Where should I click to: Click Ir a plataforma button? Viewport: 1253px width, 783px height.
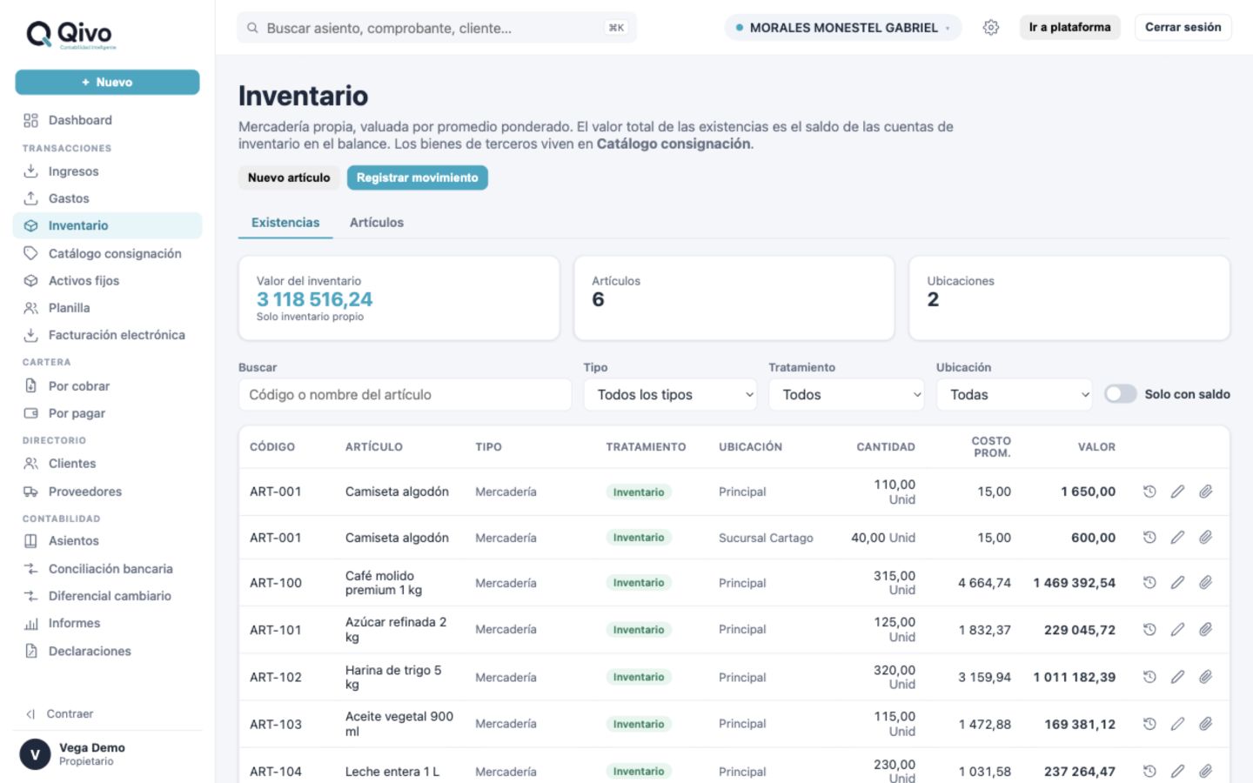click(x=1069, y=27)
